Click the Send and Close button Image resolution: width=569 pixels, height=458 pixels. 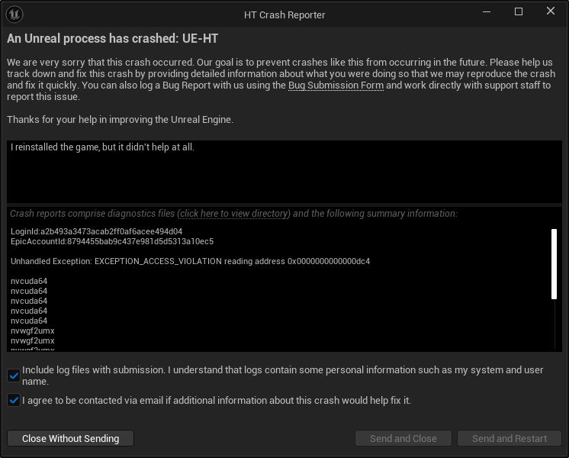tap(403, 438)
